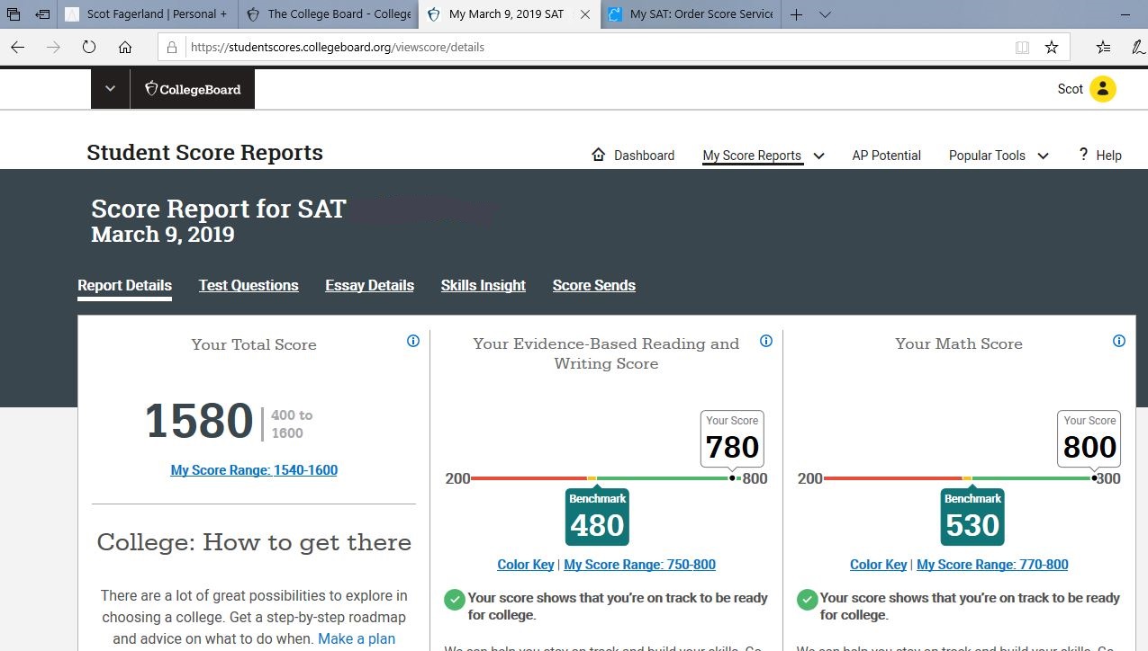Expand the College Board site menu chevron
1148x651 pixels.
coord(110,89)
